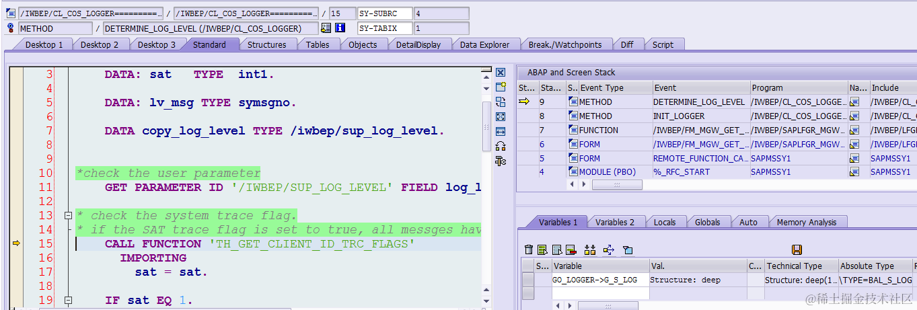Click the yellow box with blue arrows icon
The image size is (917, 310).
tap(609, 249)
